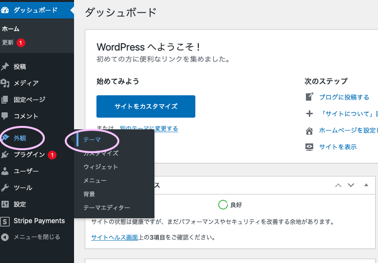Click the media icon beside メディア
The width and height of the screenshot is (378, 263).
pos(5,83)
